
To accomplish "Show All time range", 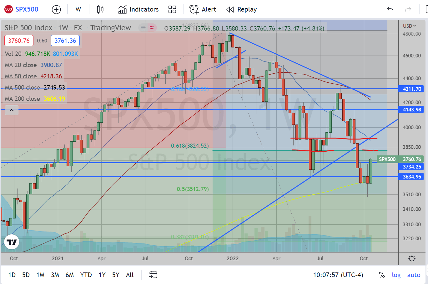I will tap(130, 275).
